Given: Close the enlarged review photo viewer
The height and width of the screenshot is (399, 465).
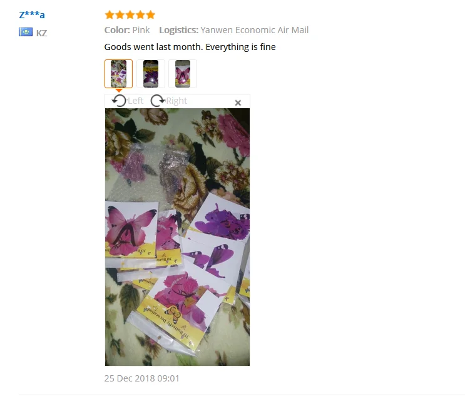Looking at the screenshot, I should click(x=238, y=103).
